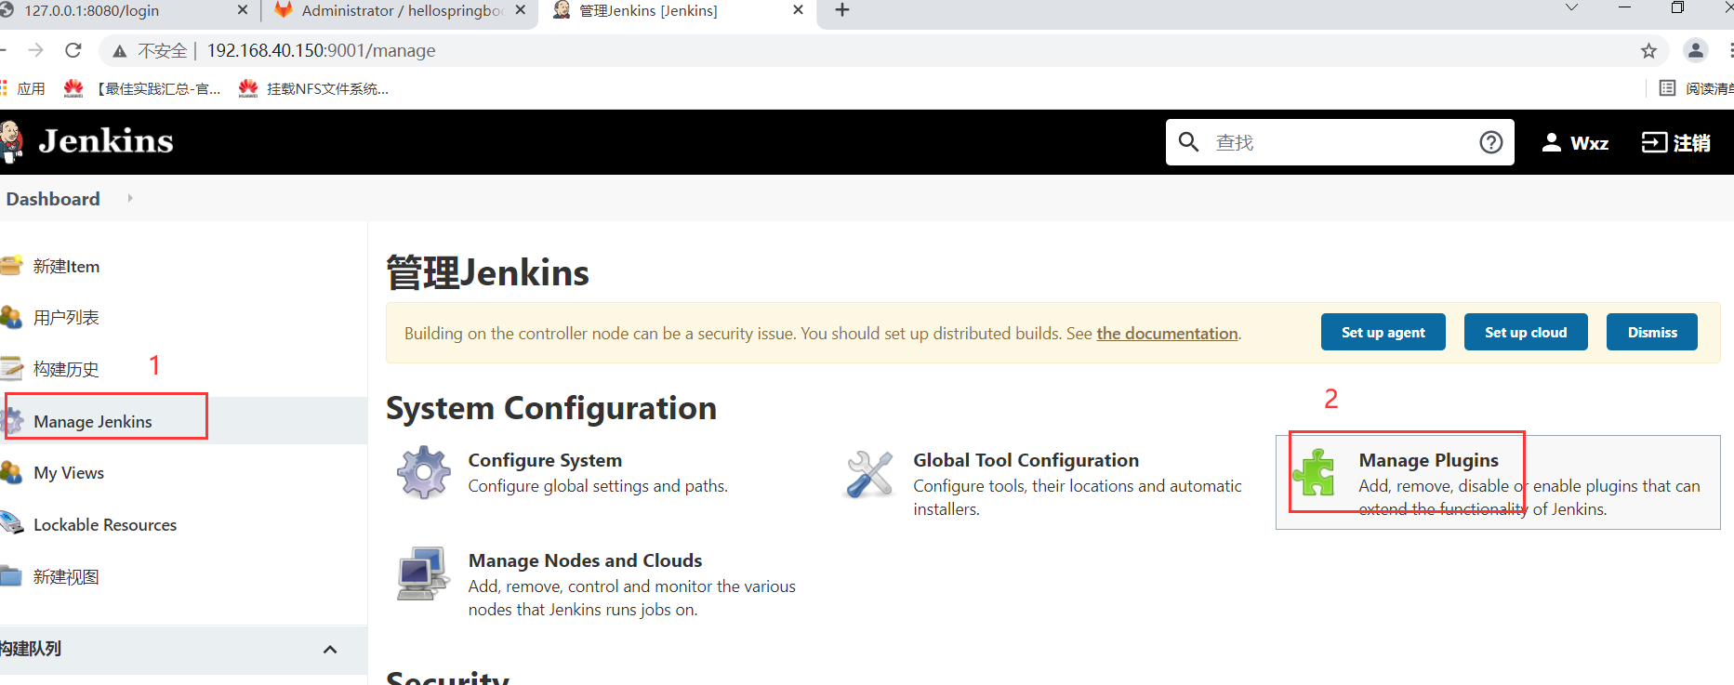Click the Dashboard breadcrumb link
The width and height of the screenshot is (1734, 685).
click(x=53, y=199)
